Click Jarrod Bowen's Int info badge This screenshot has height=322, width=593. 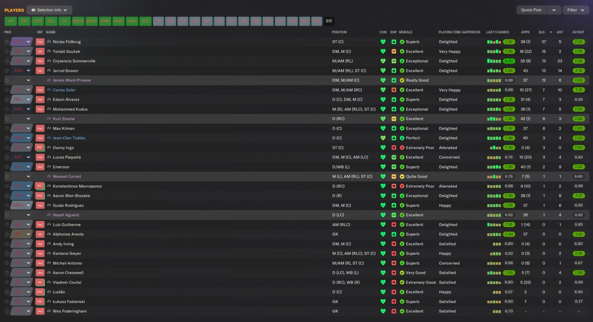40,71
